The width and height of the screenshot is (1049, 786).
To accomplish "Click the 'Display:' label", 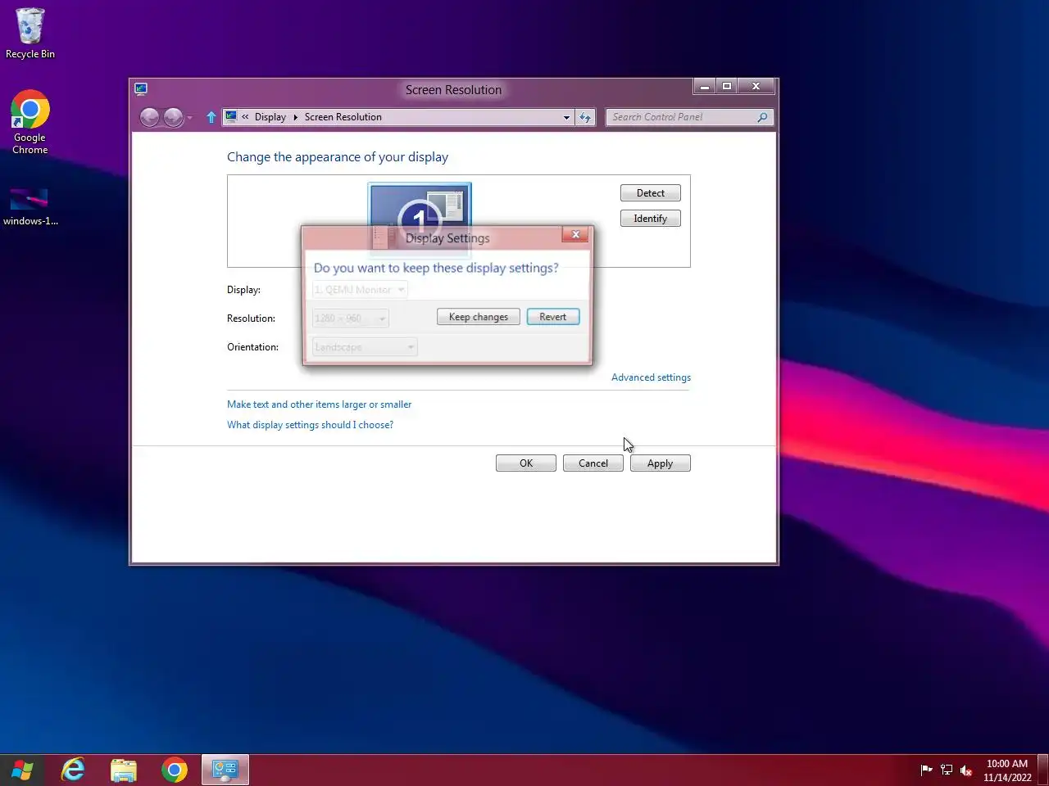I will point(243,290).
